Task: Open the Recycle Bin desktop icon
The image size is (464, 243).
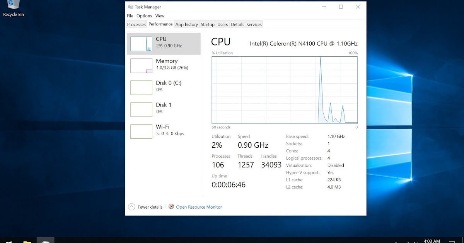Action: tap(14, 8)
